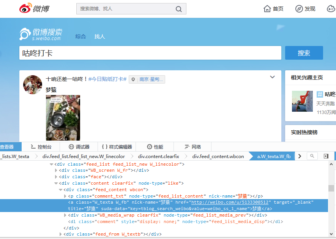Expand the p comment_txt node
Viewport: 336px width, 239px height.
65,196
